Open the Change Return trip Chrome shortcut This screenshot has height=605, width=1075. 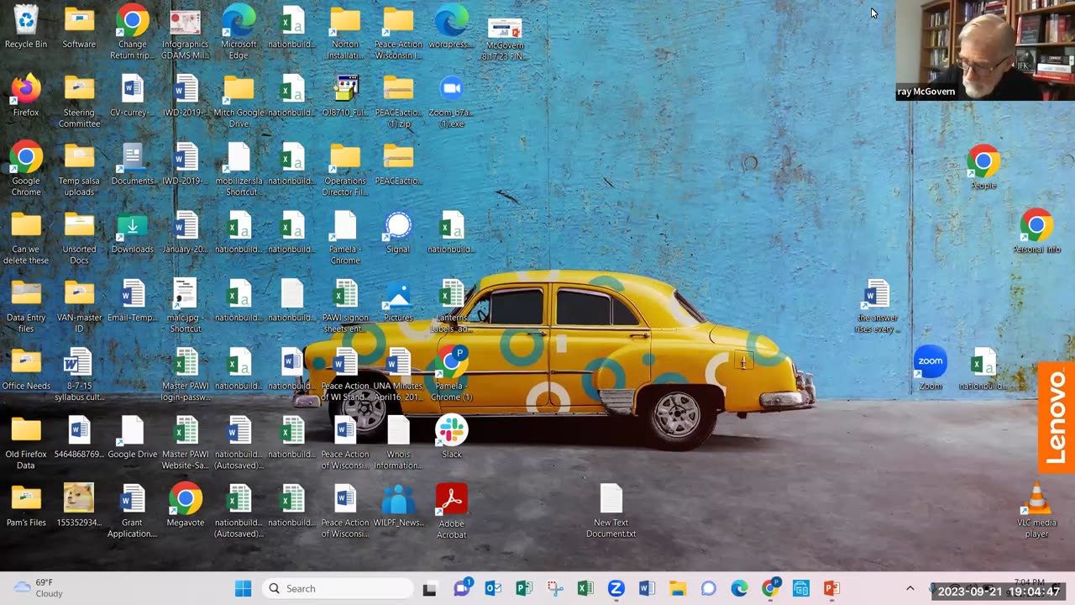pyautogui.click(x=132, y=32)
